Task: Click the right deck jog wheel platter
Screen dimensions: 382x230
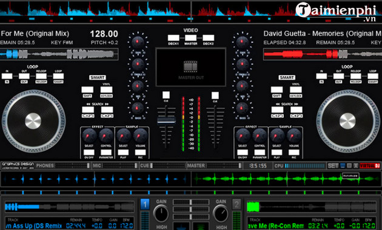Action: [347, 121]
